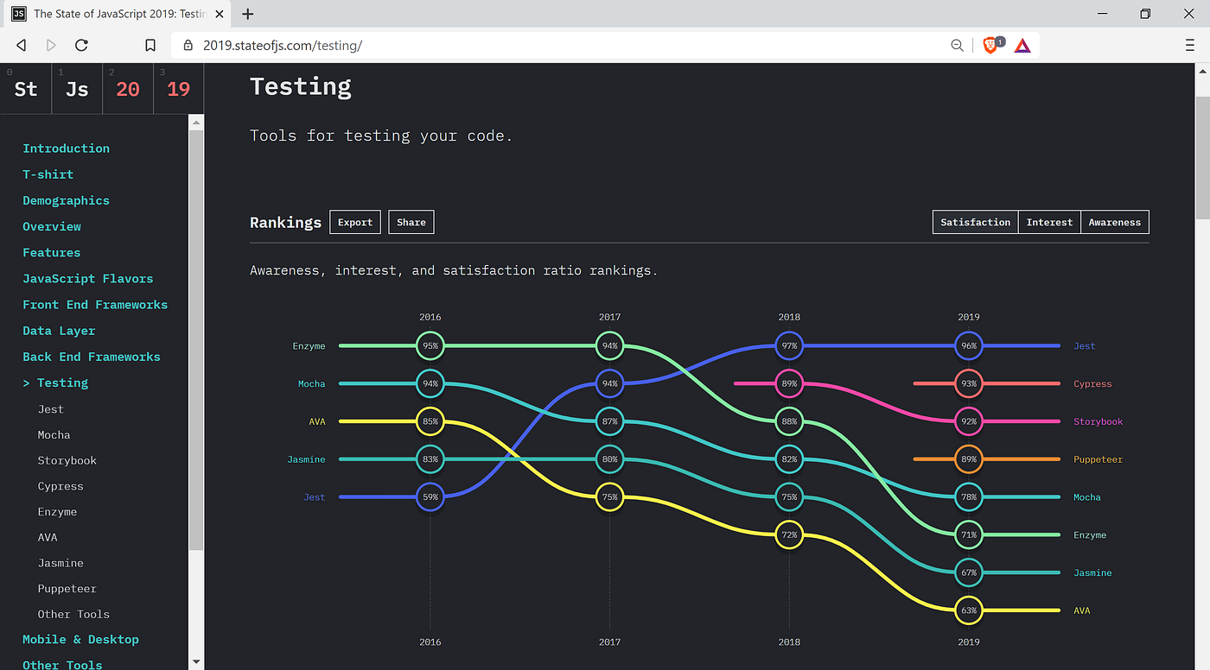1210x670 pixels.
Task: Click AVA 63% node for 2019
Action: [x=969, y=610]
